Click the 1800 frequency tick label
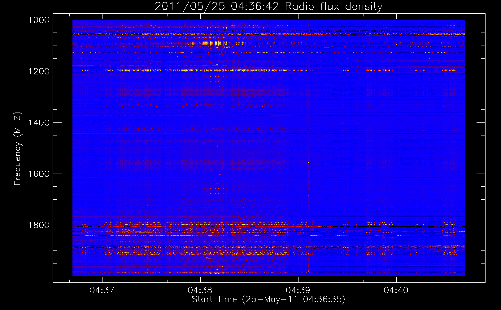This screenshot has width=501, height=310. (39, 225)
